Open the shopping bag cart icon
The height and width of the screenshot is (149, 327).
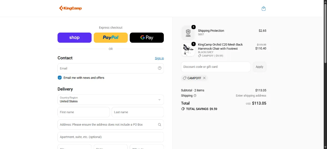click(x=264, y=8)
